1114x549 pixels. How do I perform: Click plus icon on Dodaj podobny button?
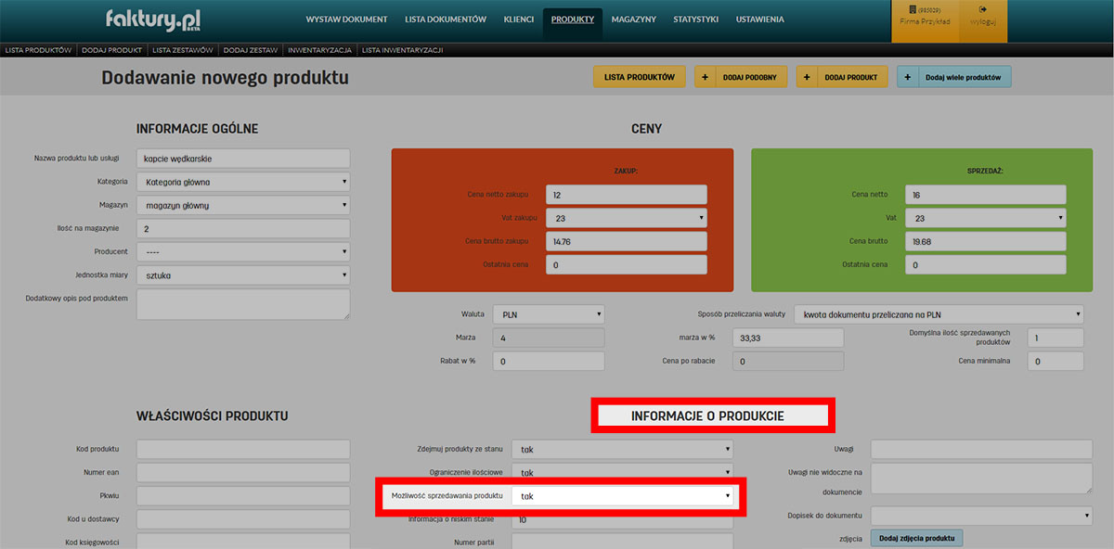pos(706,78)
